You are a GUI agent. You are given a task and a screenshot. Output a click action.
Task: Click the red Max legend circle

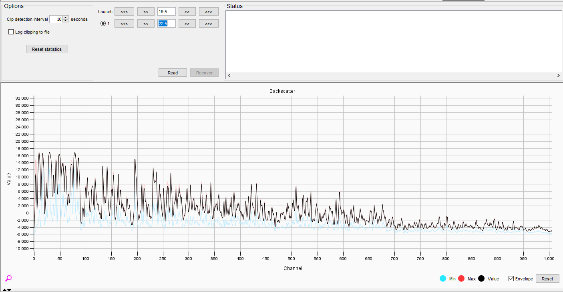461,278
